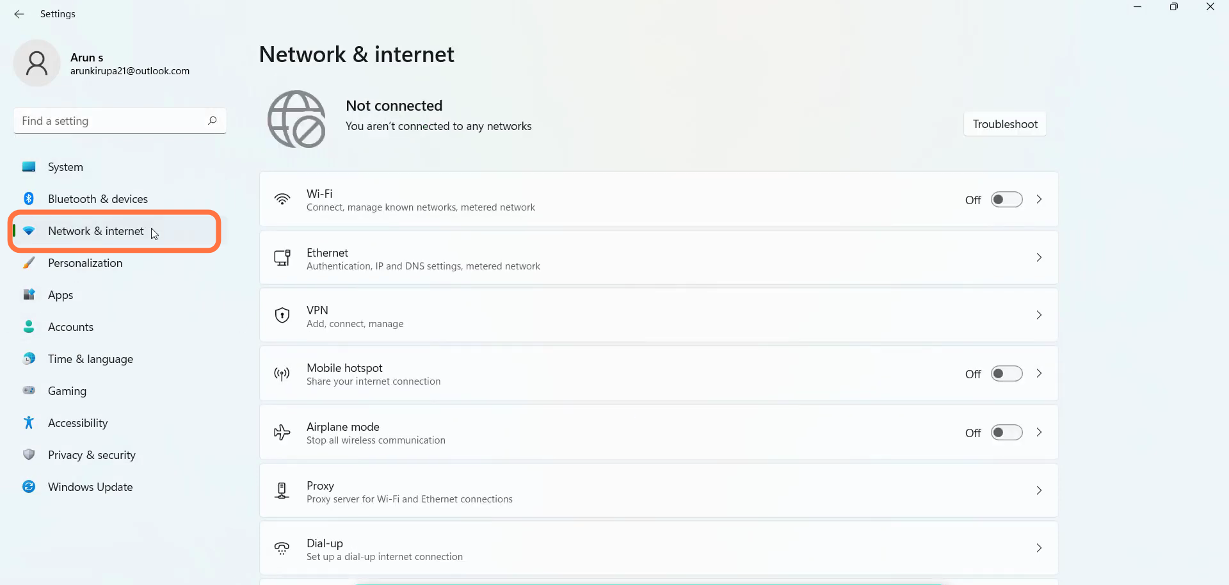Expand Dial-up row chevron
Screen dimensions: 1229x585
pyautogui.click(x=1039, y=549)
